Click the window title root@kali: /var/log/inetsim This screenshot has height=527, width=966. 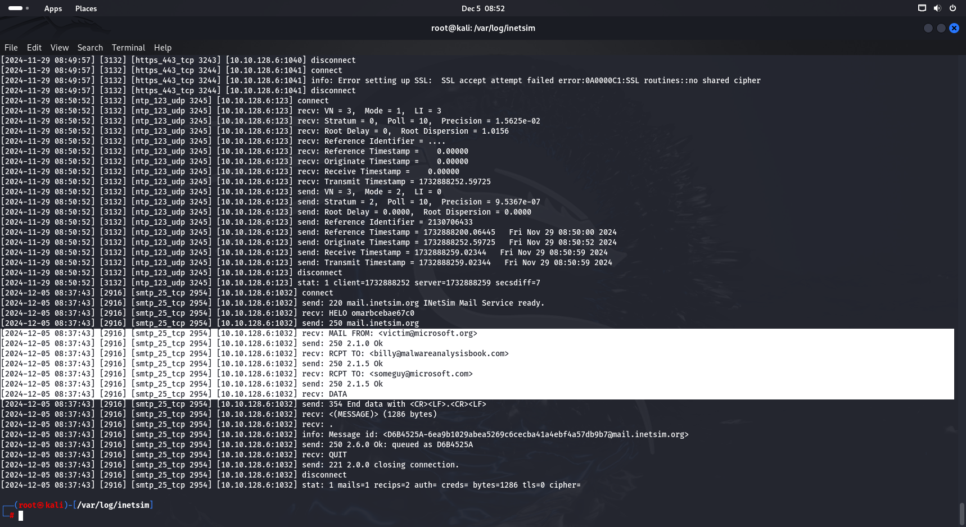point(483,28)
